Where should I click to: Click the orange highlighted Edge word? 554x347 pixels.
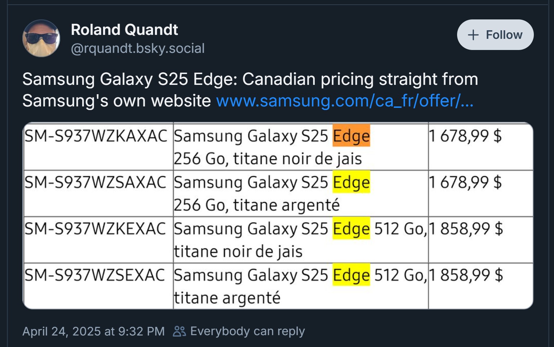[x=351, y=136]
